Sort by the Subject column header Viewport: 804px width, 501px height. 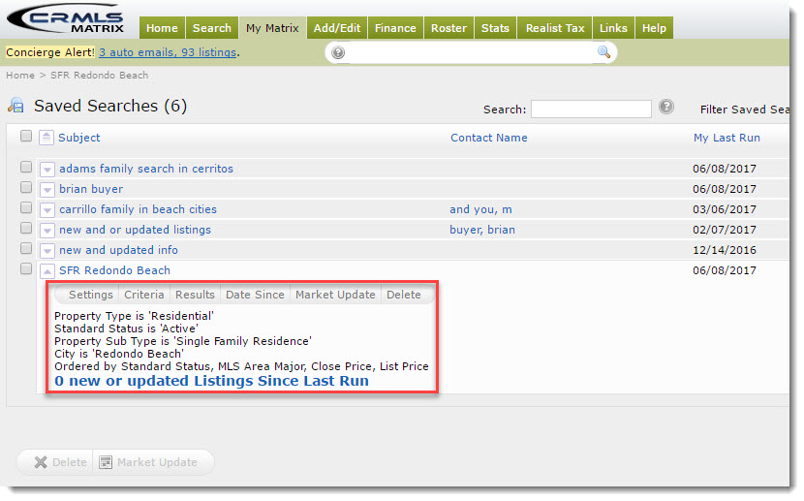point(79,138)
